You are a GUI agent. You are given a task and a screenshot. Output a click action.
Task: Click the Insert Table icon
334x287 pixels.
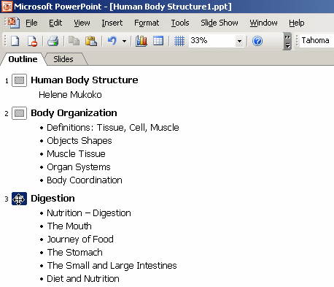158,41
